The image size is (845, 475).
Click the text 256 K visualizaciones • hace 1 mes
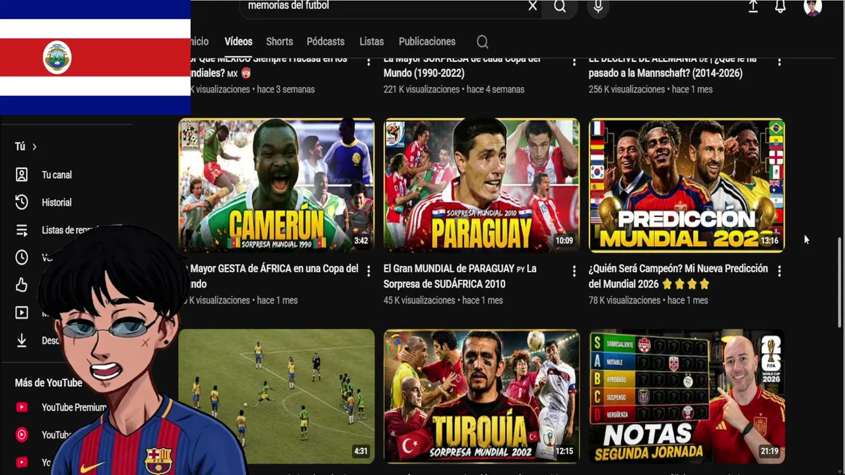650,89
